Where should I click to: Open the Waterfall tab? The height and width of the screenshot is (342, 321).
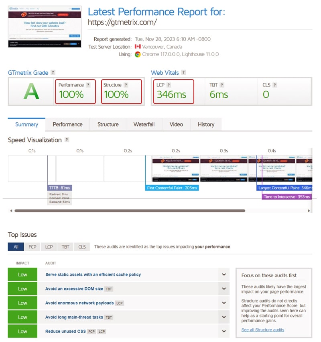(x=144, y=124)
